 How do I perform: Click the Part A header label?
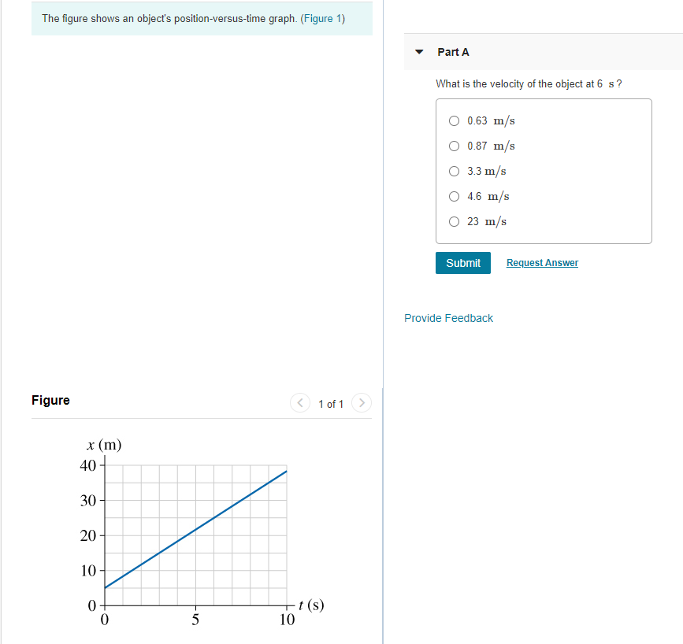(x=454, y=51)
